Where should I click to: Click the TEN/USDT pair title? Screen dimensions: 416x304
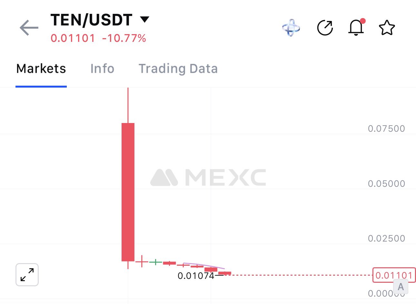coord(92,20)
